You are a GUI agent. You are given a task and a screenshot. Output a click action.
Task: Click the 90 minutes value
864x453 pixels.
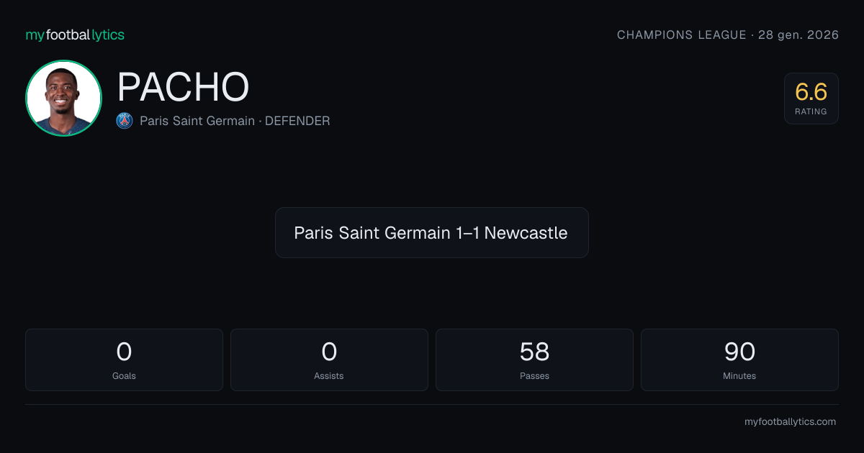(739, 352)
